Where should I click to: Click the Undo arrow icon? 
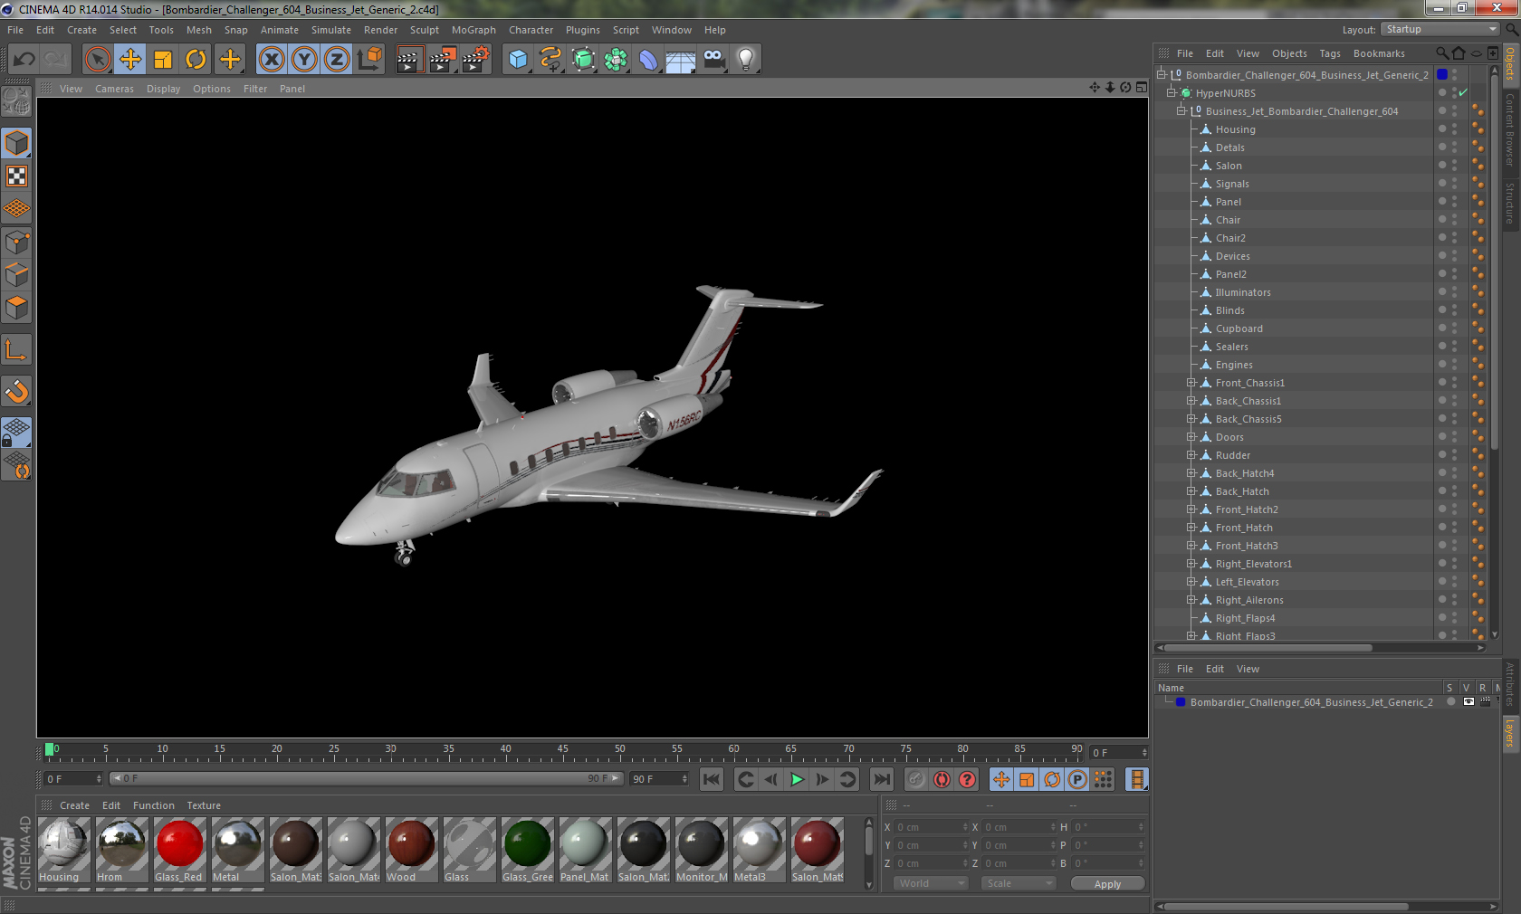24,60
